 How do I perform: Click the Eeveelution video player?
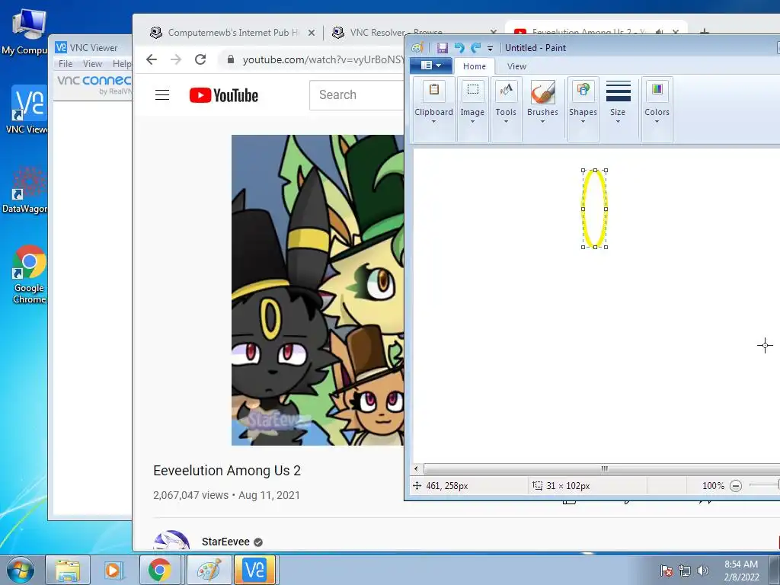click(x=318, y=290)
